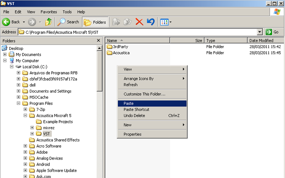Collapse Local Disk (C:) node
Image resolution: width=285 pixels, height=178 pixels.
click(x=12, y=67)
